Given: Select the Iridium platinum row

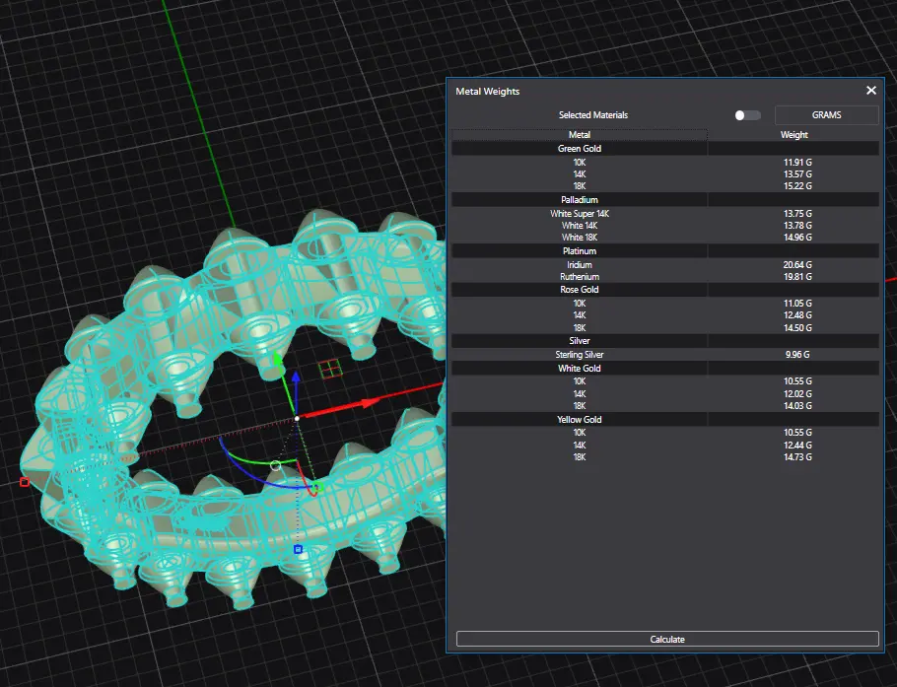Looking at the screenshot, I should click(x=580, y=265).
